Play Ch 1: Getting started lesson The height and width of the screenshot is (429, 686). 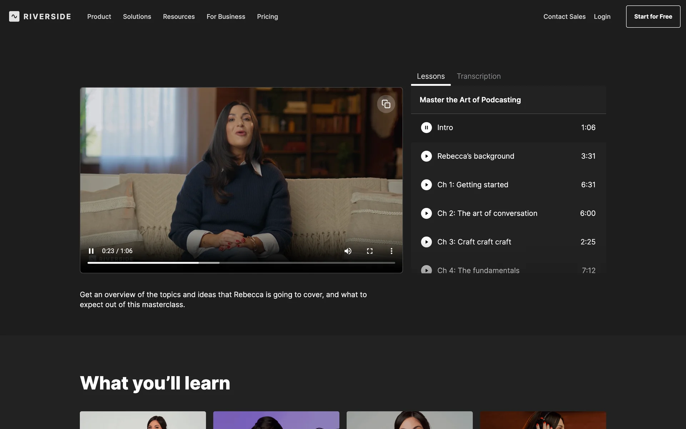(x=426, y=185)
